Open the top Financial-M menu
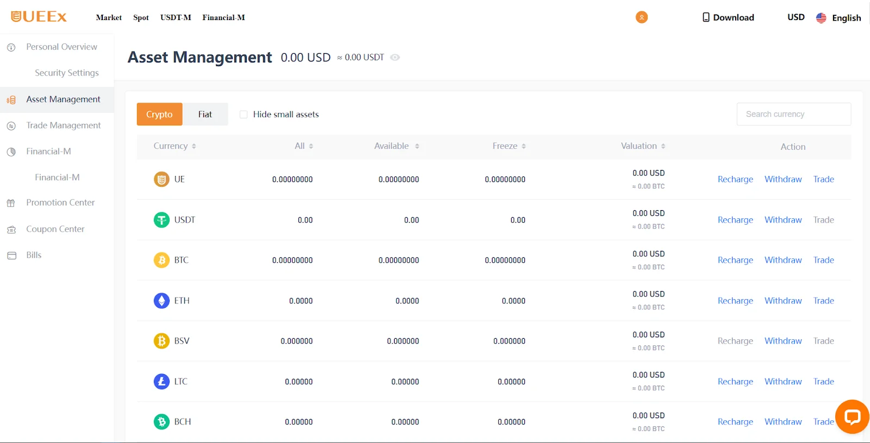 (223, 17)
